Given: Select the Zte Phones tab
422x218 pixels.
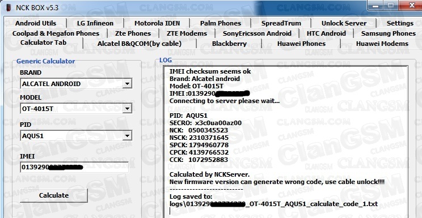Looking at the screenshot, I should click(x=133, y=33).
